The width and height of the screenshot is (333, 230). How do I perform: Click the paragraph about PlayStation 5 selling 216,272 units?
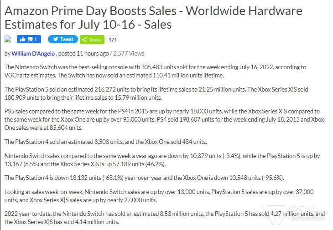click(156, 93)
